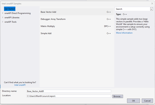This screenshot has width=155, height=105.
Task: Choose the Matrix Multiply sample
Action: coord(77,26)
